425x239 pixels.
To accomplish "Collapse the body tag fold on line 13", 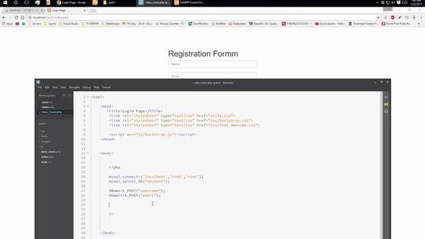I will coord(88,153).
